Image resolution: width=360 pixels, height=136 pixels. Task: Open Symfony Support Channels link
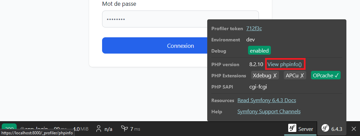(x=269, y=111)
